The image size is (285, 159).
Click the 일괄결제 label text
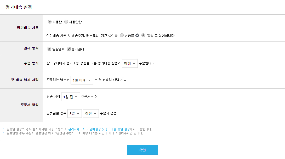[x=58, y=49]
